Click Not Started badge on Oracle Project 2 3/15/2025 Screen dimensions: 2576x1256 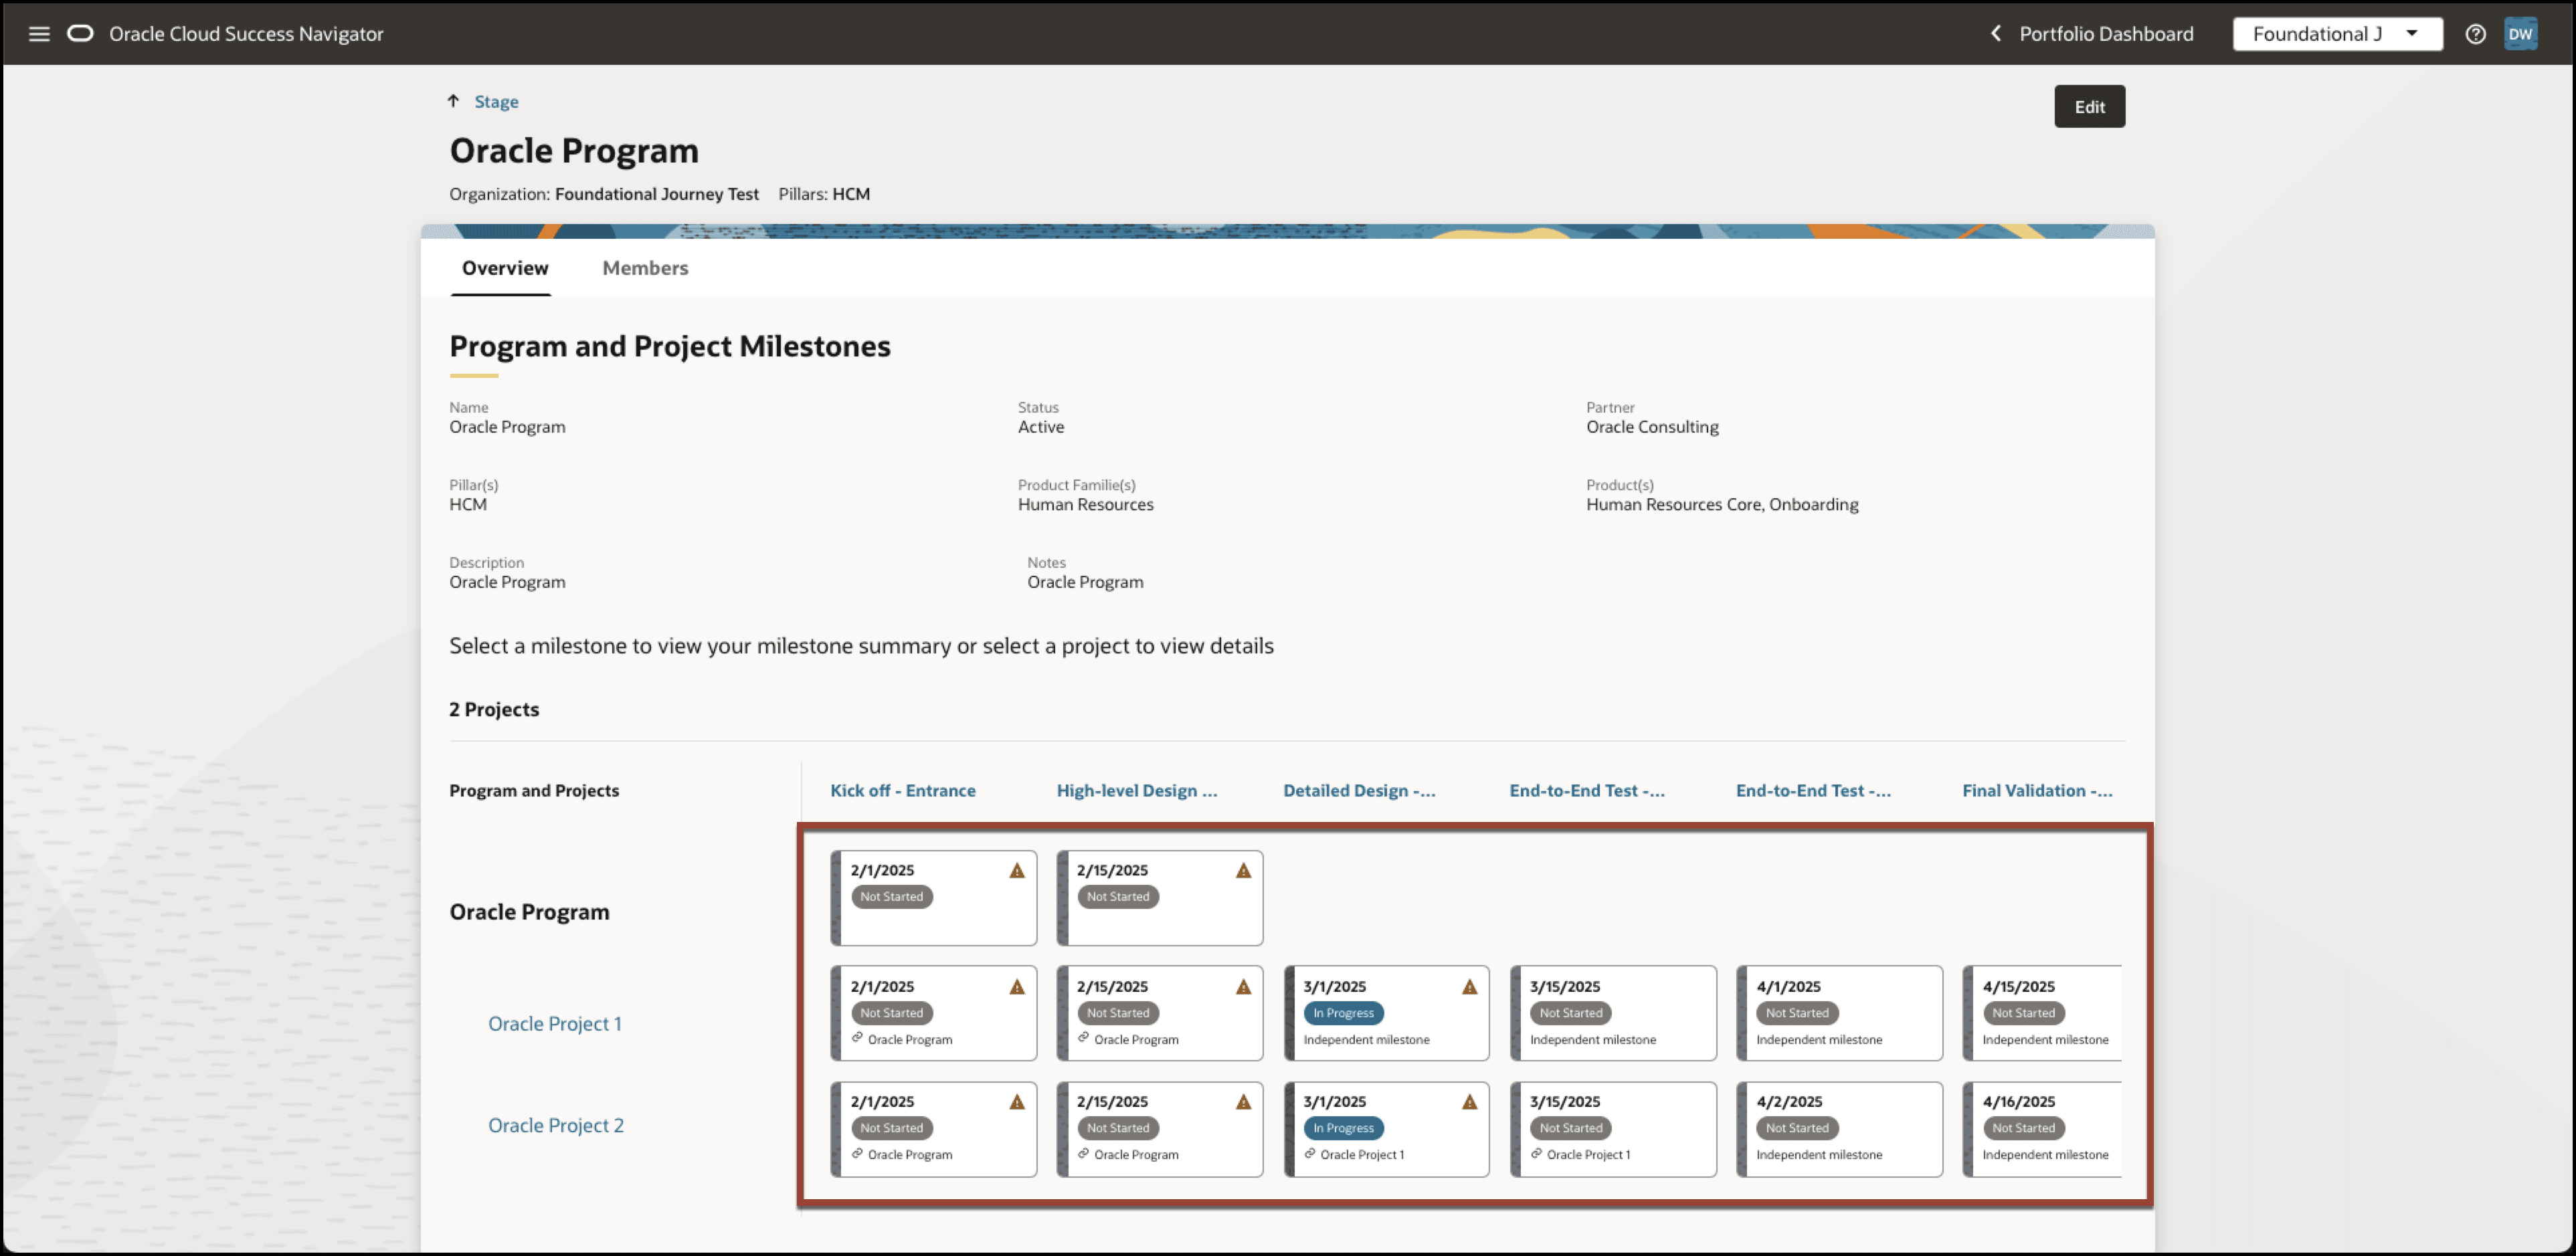coord(1570,1127)
